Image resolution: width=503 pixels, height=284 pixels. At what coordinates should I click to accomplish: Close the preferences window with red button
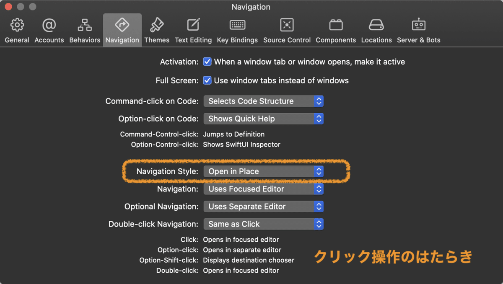point(8,7)
